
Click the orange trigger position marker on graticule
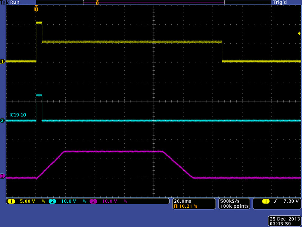(36, 9)
